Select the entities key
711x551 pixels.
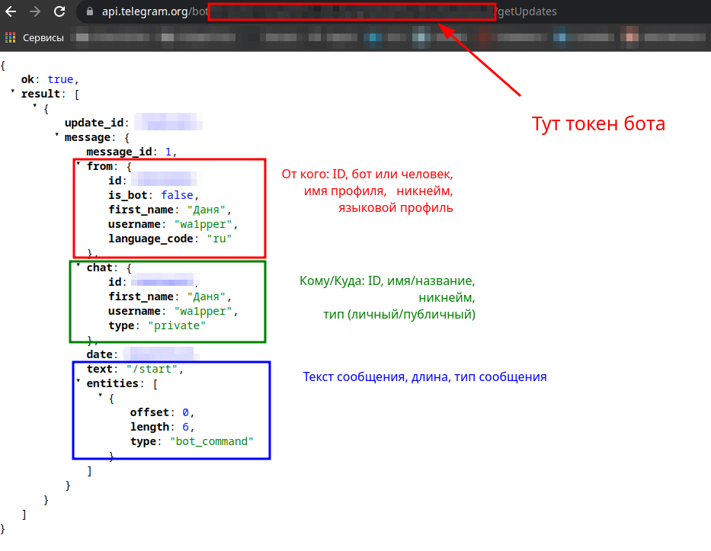pos(113,383)
